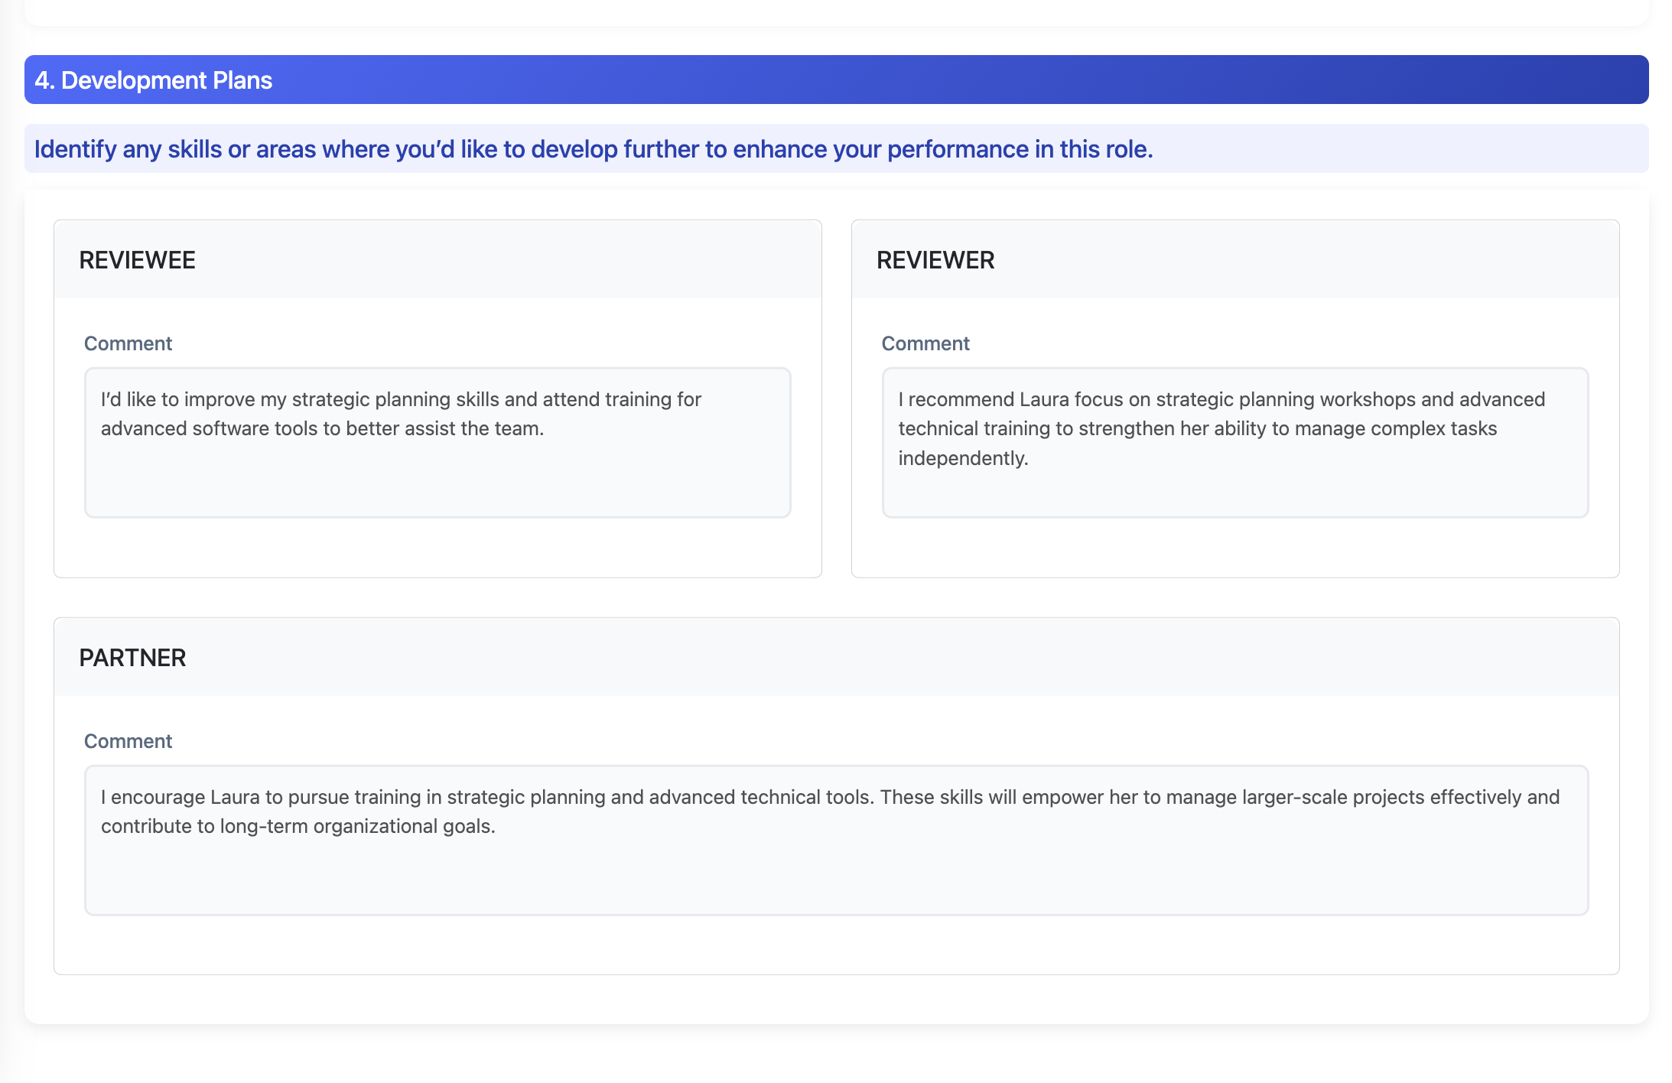Click 'I encourage Laura' in Partner comment
The image size is (1672, 1083).
pyautogui.click(x=180, y=797)
